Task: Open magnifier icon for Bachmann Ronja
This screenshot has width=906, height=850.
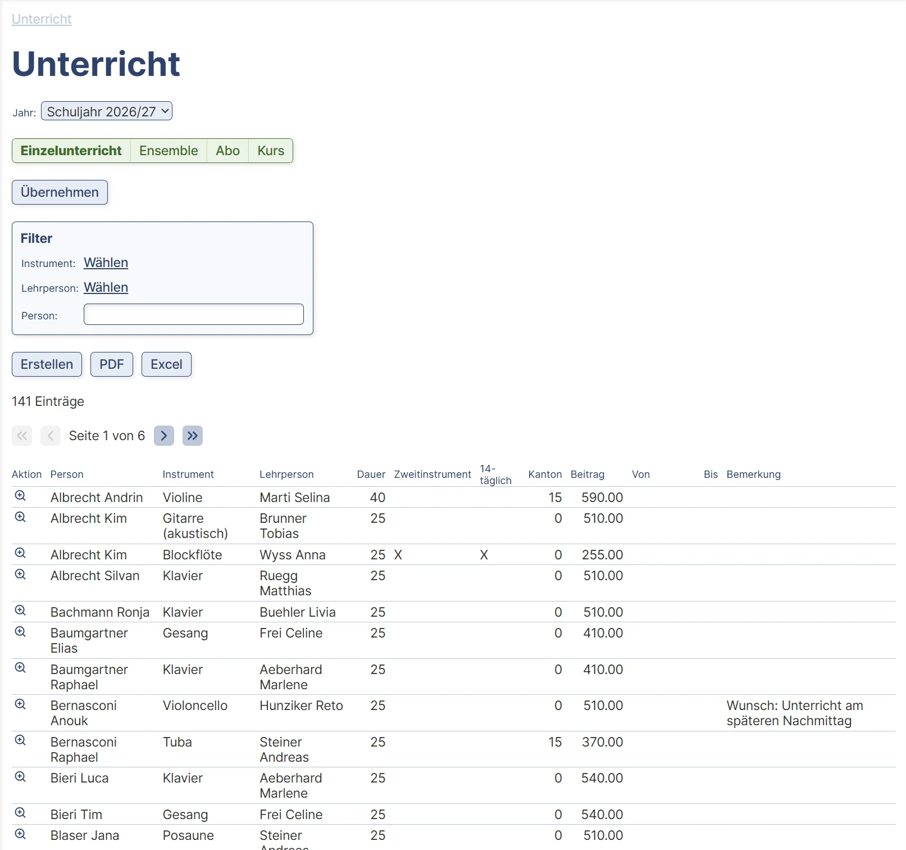Action: tap(20, 611)
